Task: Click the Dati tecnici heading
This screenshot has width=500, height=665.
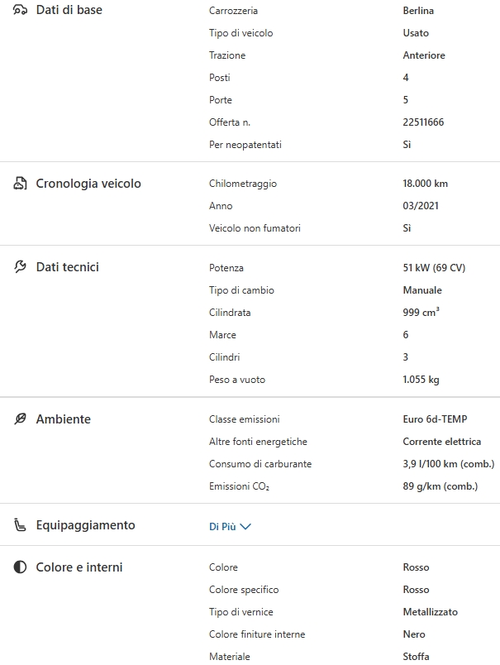Action: point(68,267)
